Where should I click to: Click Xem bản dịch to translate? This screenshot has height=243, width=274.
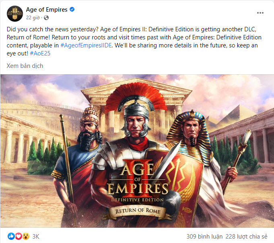point(25,66)
